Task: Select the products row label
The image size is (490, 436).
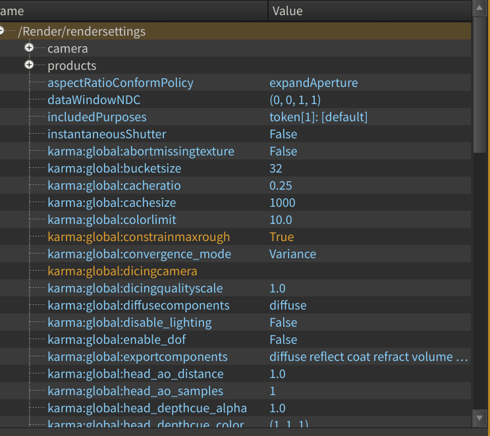Action: click(x=72, y=66)
